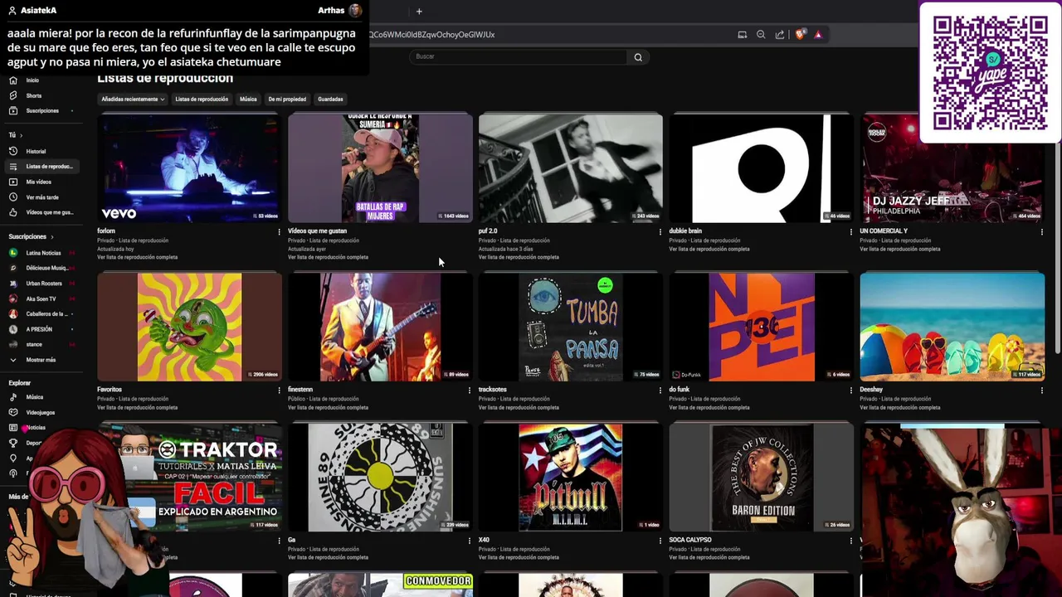View full playlist link under puf 2.0
This screenshot has height=597, width=1062.
519,257
